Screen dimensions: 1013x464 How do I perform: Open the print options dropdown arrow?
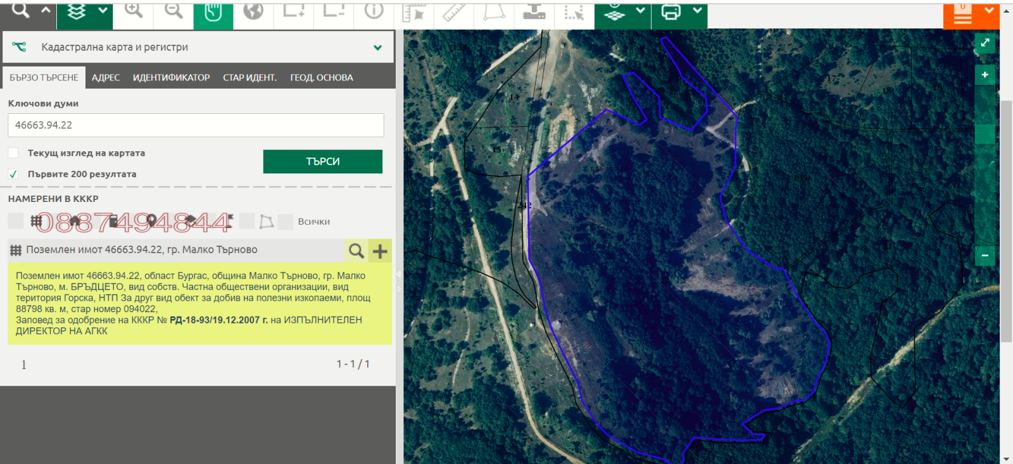point(697,11)
